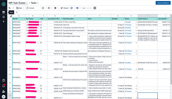
Task: Open the notifications bell
Action: coord(4,86)
